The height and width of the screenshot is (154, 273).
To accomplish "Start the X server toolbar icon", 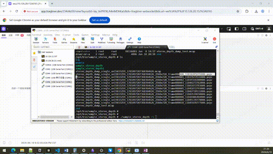I will (x=205, y=40).
